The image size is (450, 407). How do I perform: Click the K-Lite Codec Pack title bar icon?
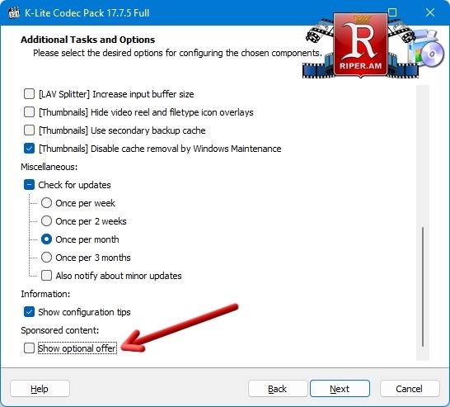pyautogui.click(x=14, y=12)
